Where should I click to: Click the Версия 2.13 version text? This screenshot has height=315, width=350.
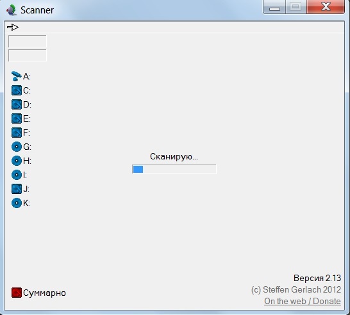tap(317, 278)
